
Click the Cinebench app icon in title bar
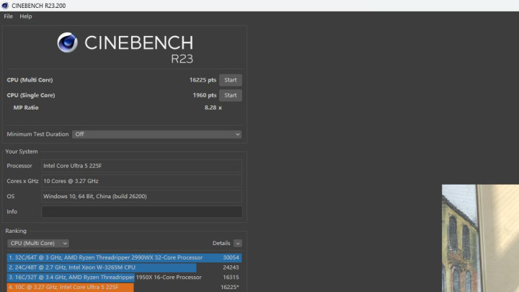pyautogui.click(x=6, y=6)
